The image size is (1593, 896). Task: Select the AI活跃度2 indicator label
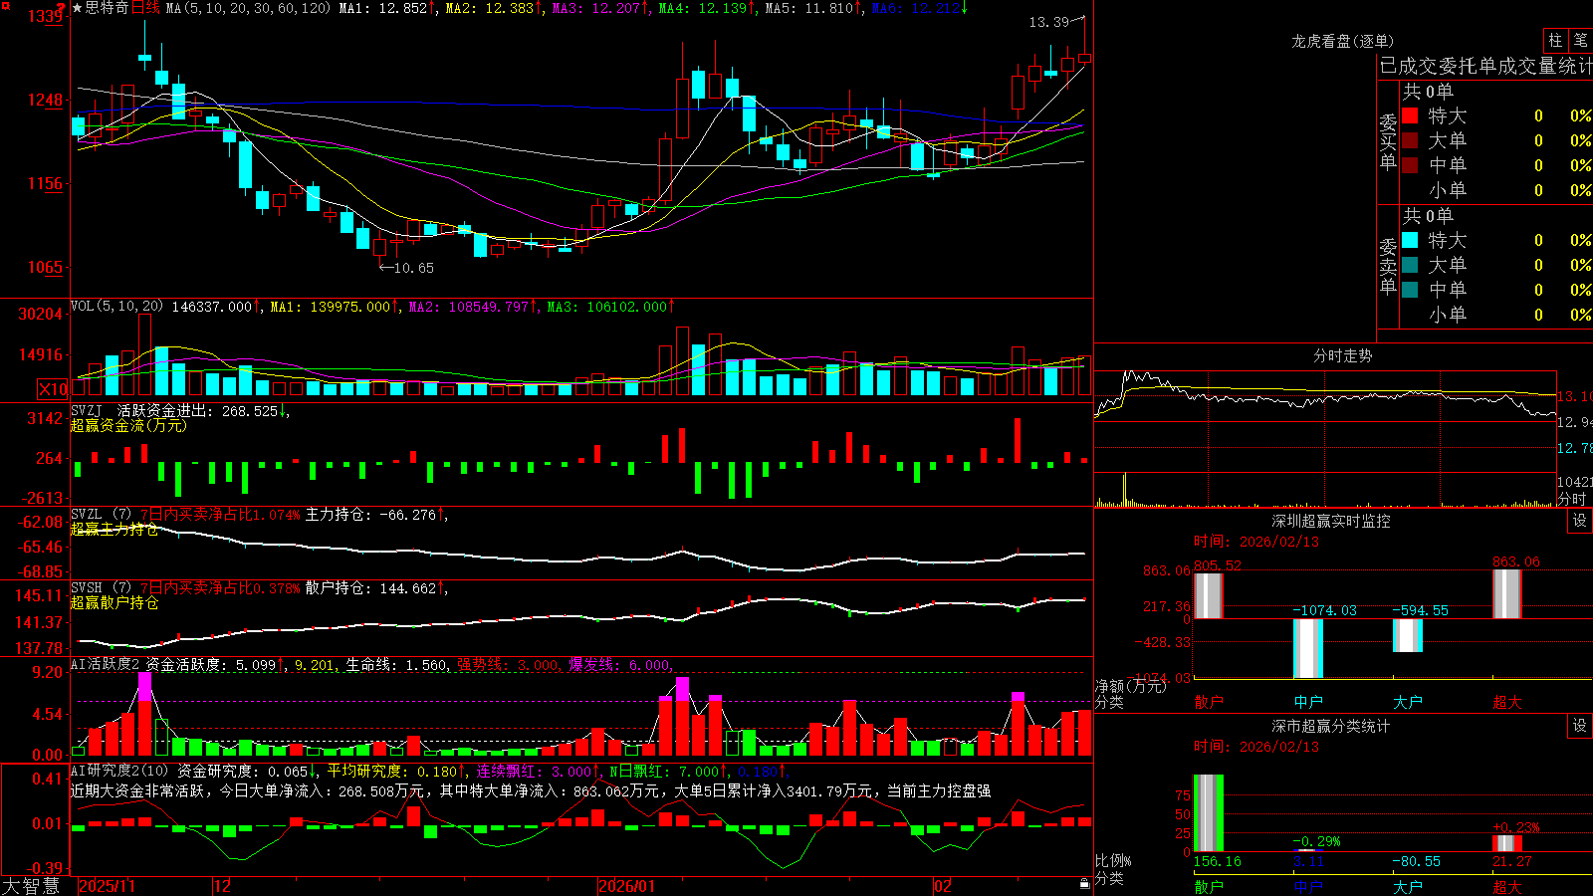[106, 664]
